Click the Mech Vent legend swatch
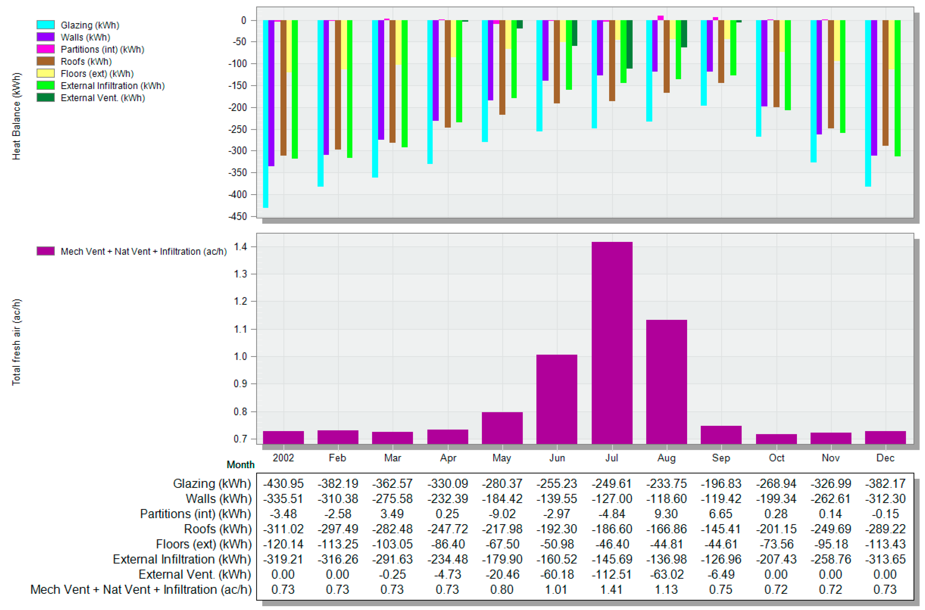 point(46,251)
